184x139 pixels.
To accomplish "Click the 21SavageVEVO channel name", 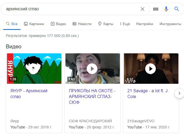I will tap(141, 121).
